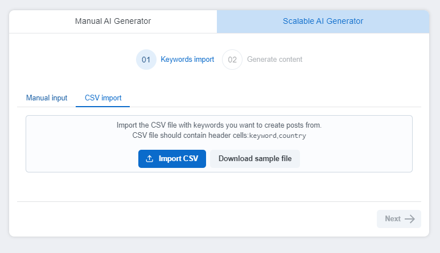Screen dimensions: 440x253
Task: Click the Generate content step label
Action: click(x=274, y=59)
